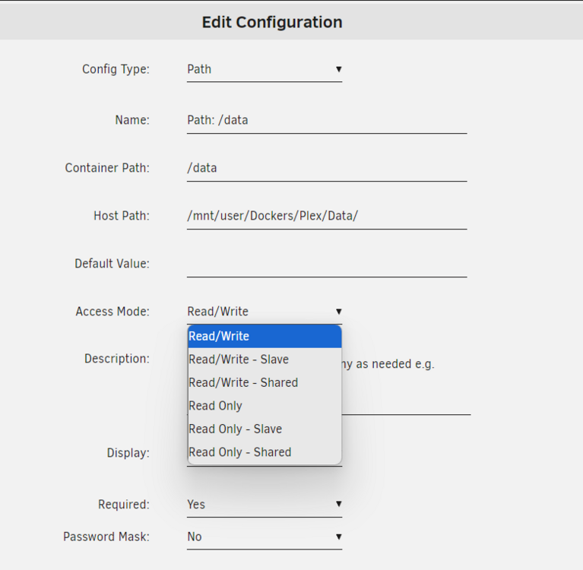Click the Password Mask dropdown arrow
583x570 pixels.
coord(338,537)
